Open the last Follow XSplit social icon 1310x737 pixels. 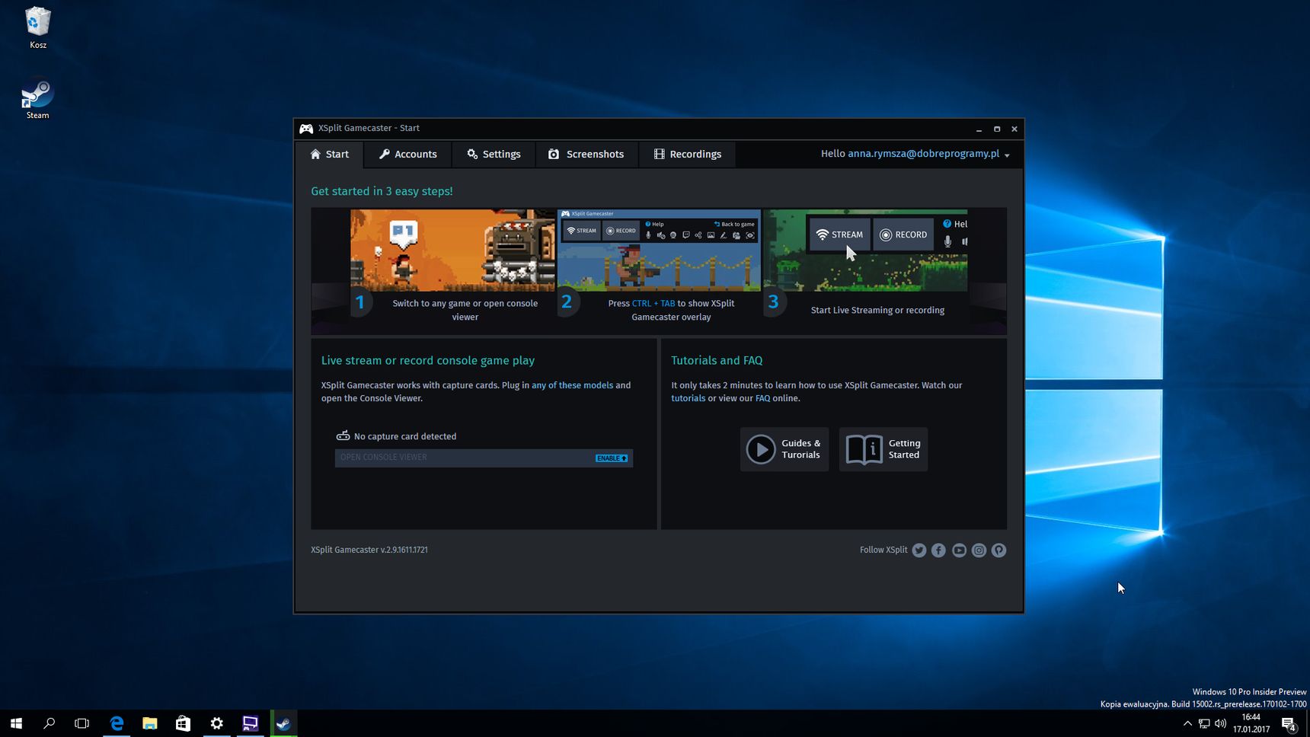pos(998,550)
